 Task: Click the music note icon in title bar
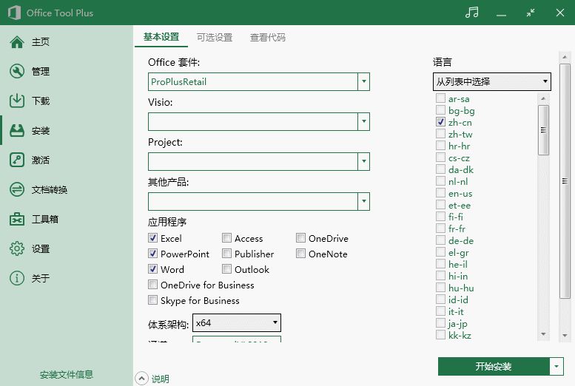click(471, 13)
